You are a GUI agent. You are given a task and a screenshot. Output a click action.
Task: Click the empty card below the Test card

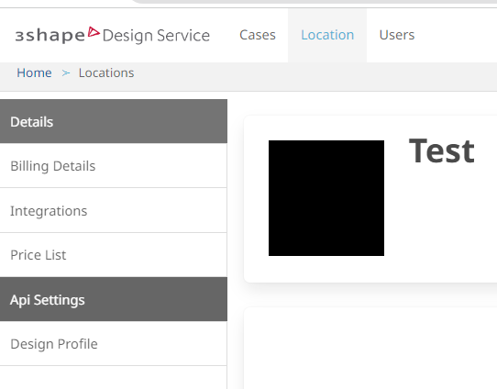370,348
